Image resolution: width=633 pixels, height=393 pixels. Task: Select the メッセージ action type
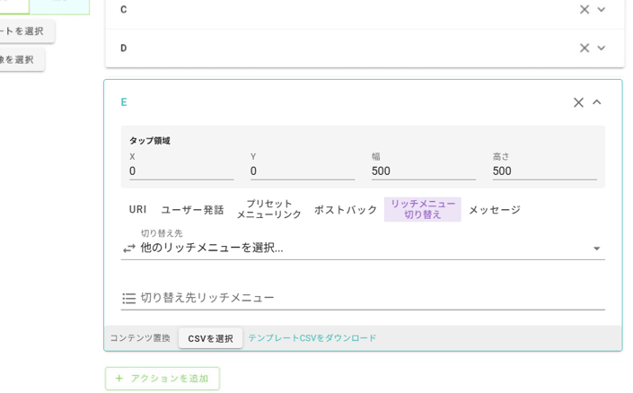494,210
